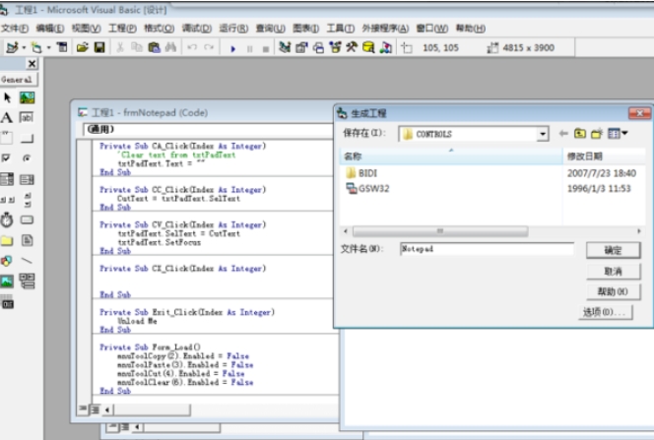The width and height of the screenshot is (654, 440).
Task: Expand the 保存在 CONTROLS folder dropdown
Action: (543, 134)
